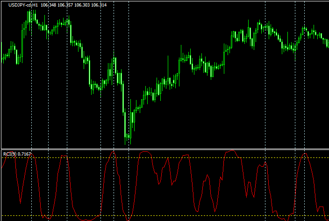Select the rightmost peak of the red RCI line
The image size is (329, 221).
tap(305, 153)
